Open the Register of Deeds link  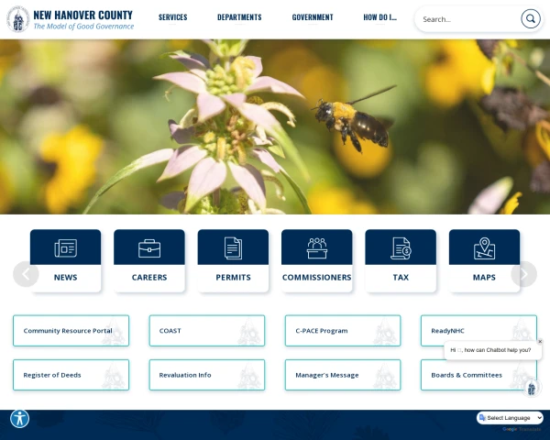click(x=71, y=375)
